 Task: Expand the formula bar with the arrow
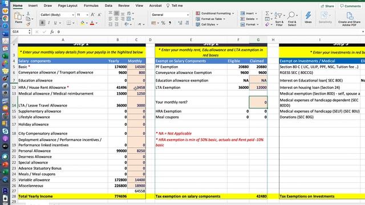(363, 32)
